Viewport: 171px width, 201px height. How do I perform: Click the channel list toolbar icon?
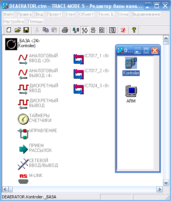(102, 30)
